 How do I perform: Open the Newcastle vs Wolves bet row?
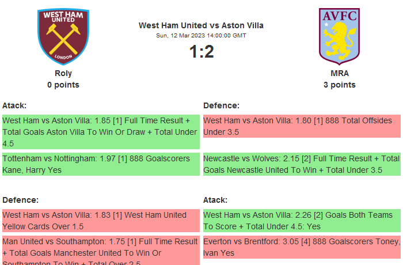(x=301, y=164)
